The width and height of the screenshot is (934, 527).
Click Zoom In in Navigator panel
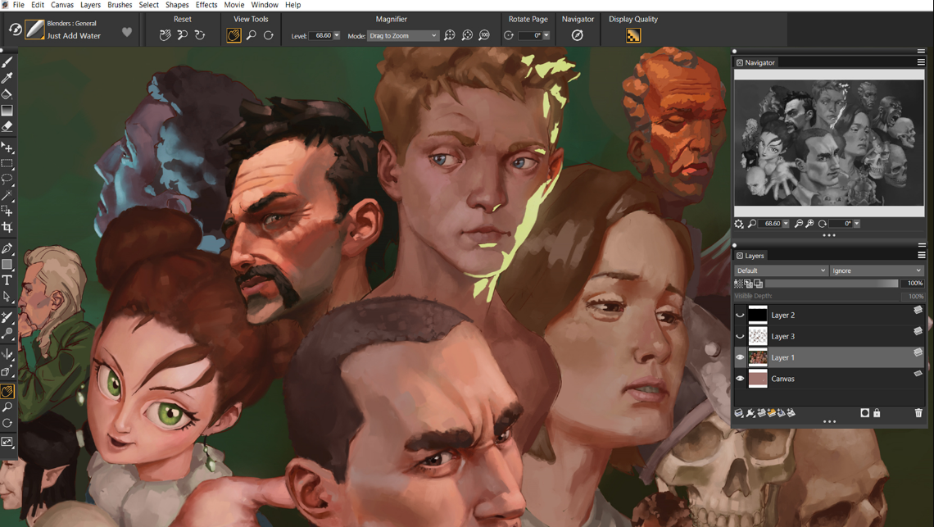[x=809, y=224]
